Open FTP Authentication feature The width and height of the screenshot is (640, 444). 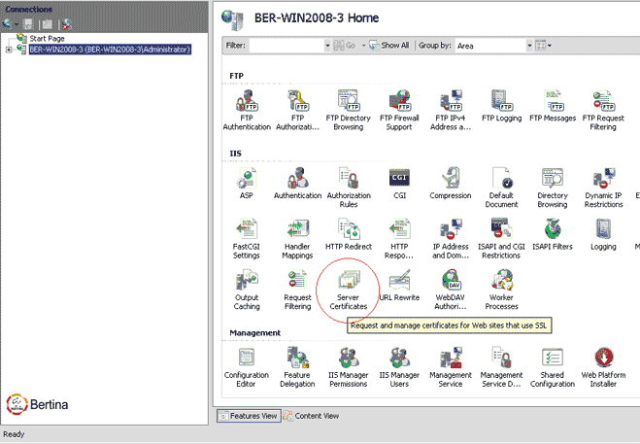coord(247,111)
